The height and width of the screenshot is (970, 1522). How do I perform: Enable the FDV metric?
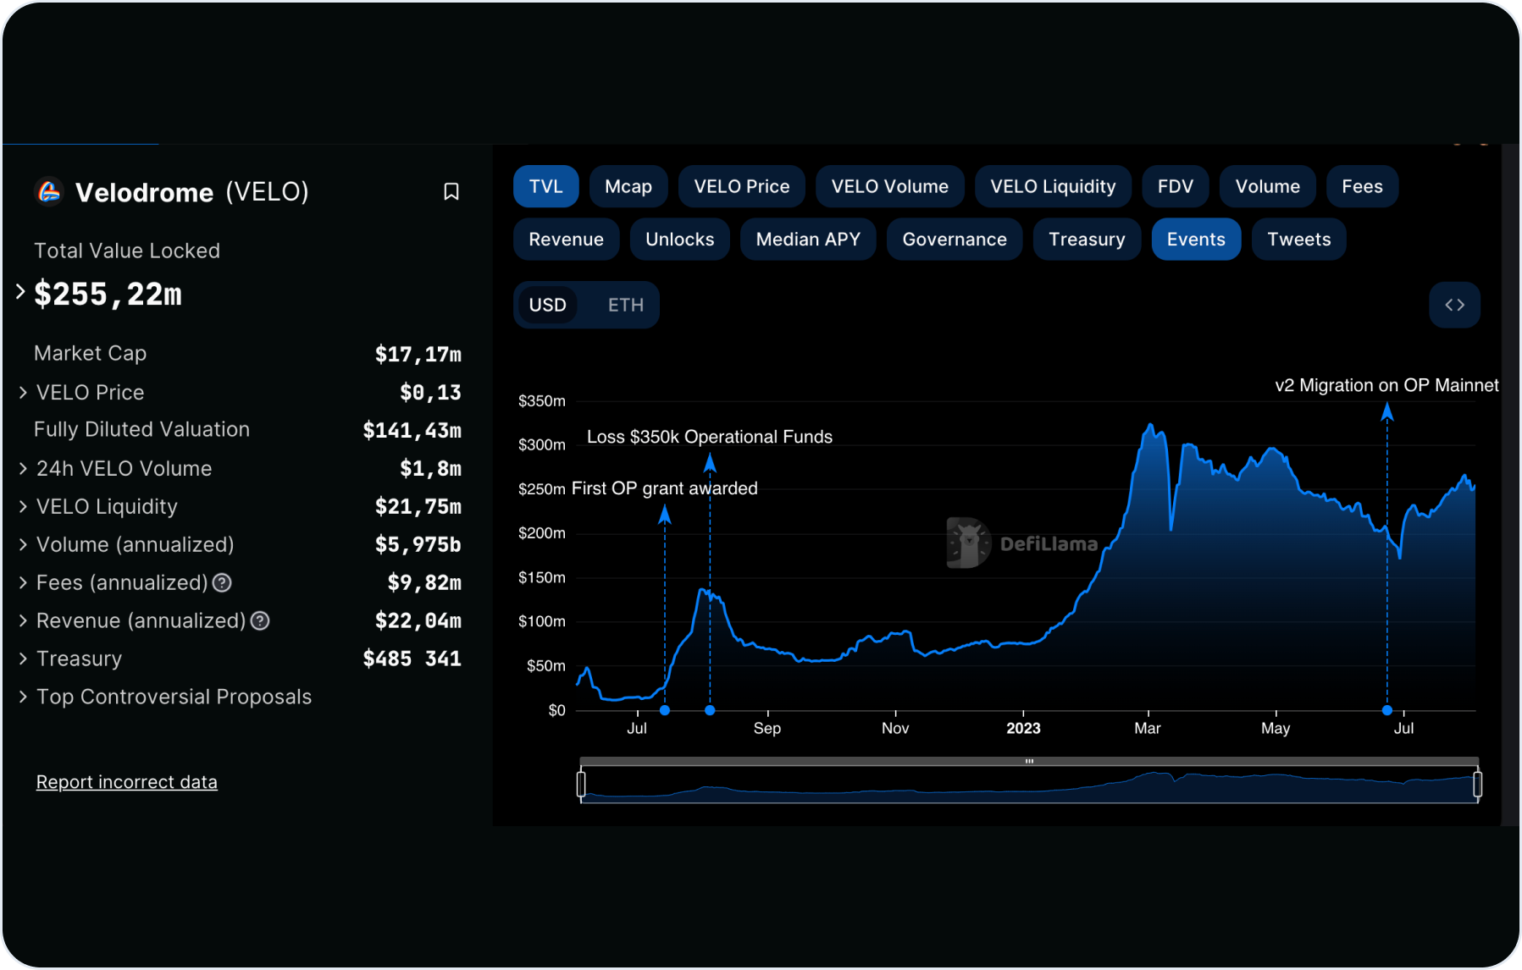coord(1176,186)
